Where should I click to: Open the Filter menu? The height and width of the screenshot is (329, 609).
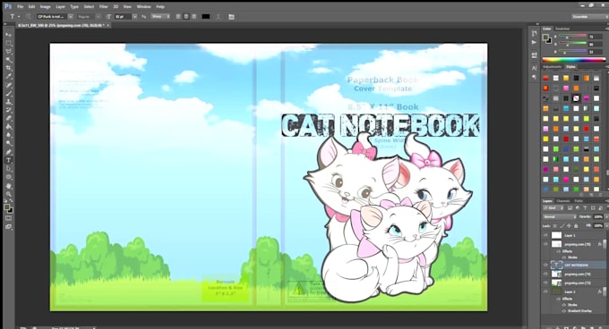103,6
